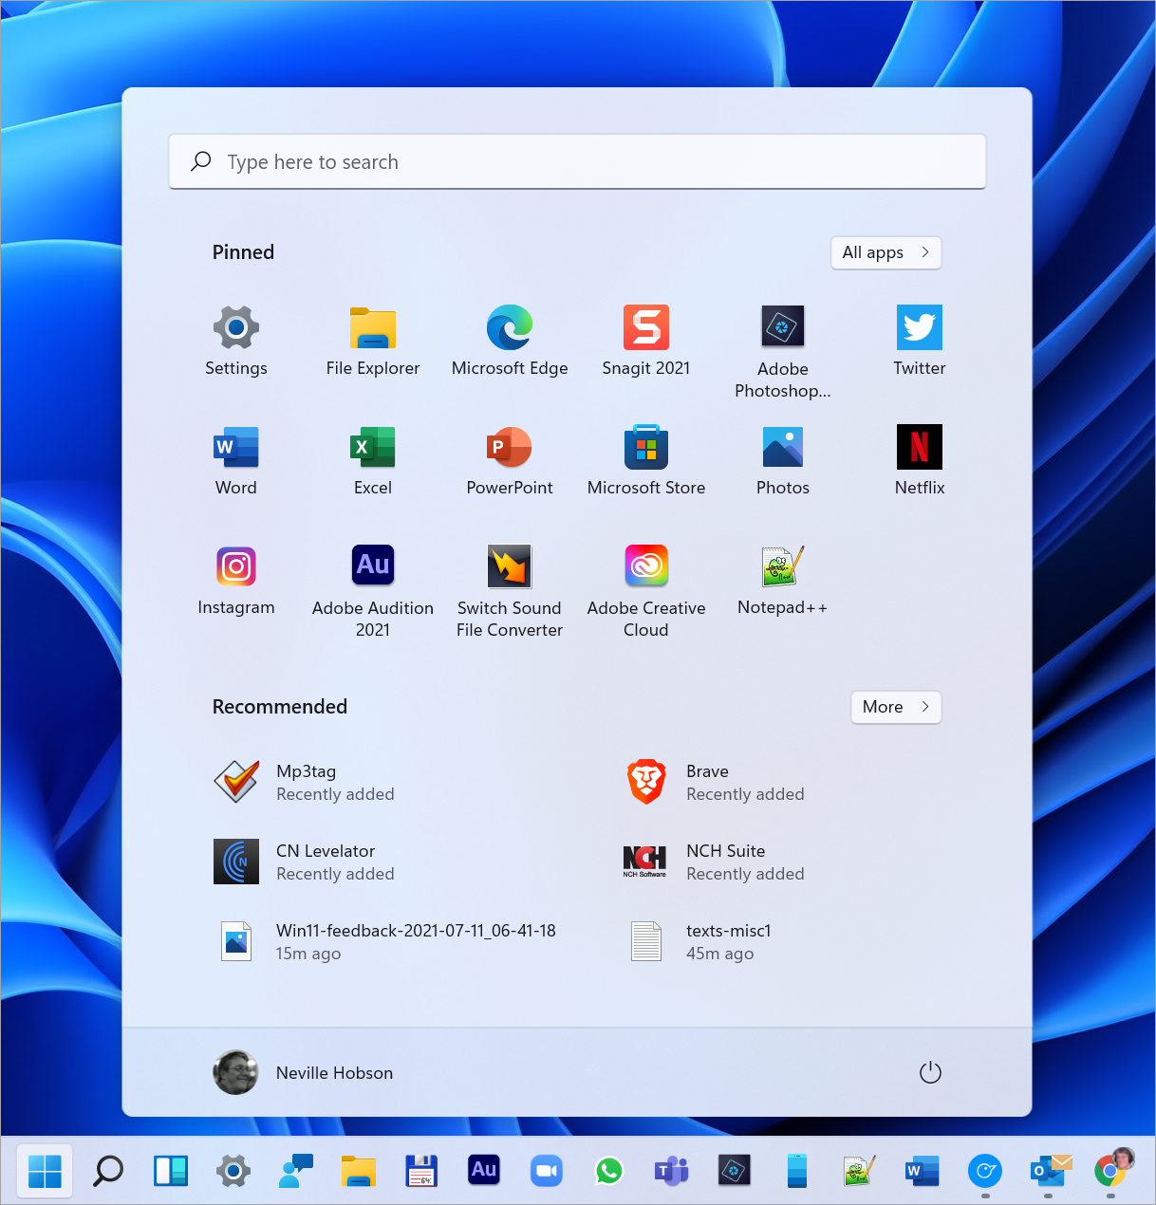Open the Twitter pinned app

tap(920, 342)
